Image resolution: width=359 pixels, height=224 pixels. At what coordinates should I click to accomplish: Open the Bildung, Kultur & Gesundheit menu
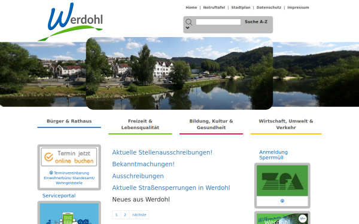211,125
